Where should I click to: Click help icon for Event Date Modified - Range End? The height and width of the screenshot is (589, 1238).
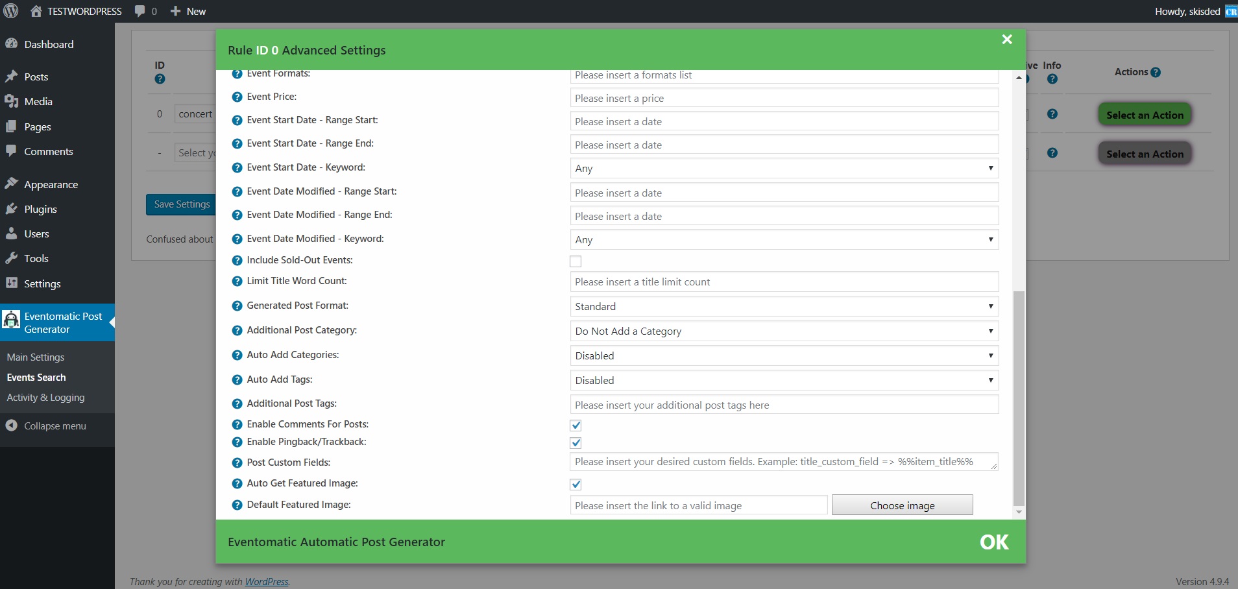coord(237,215)
